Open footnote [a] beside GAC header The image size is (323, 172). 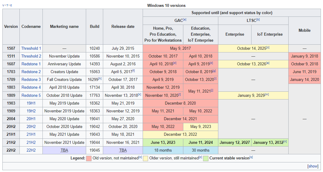tap(185, 19)
